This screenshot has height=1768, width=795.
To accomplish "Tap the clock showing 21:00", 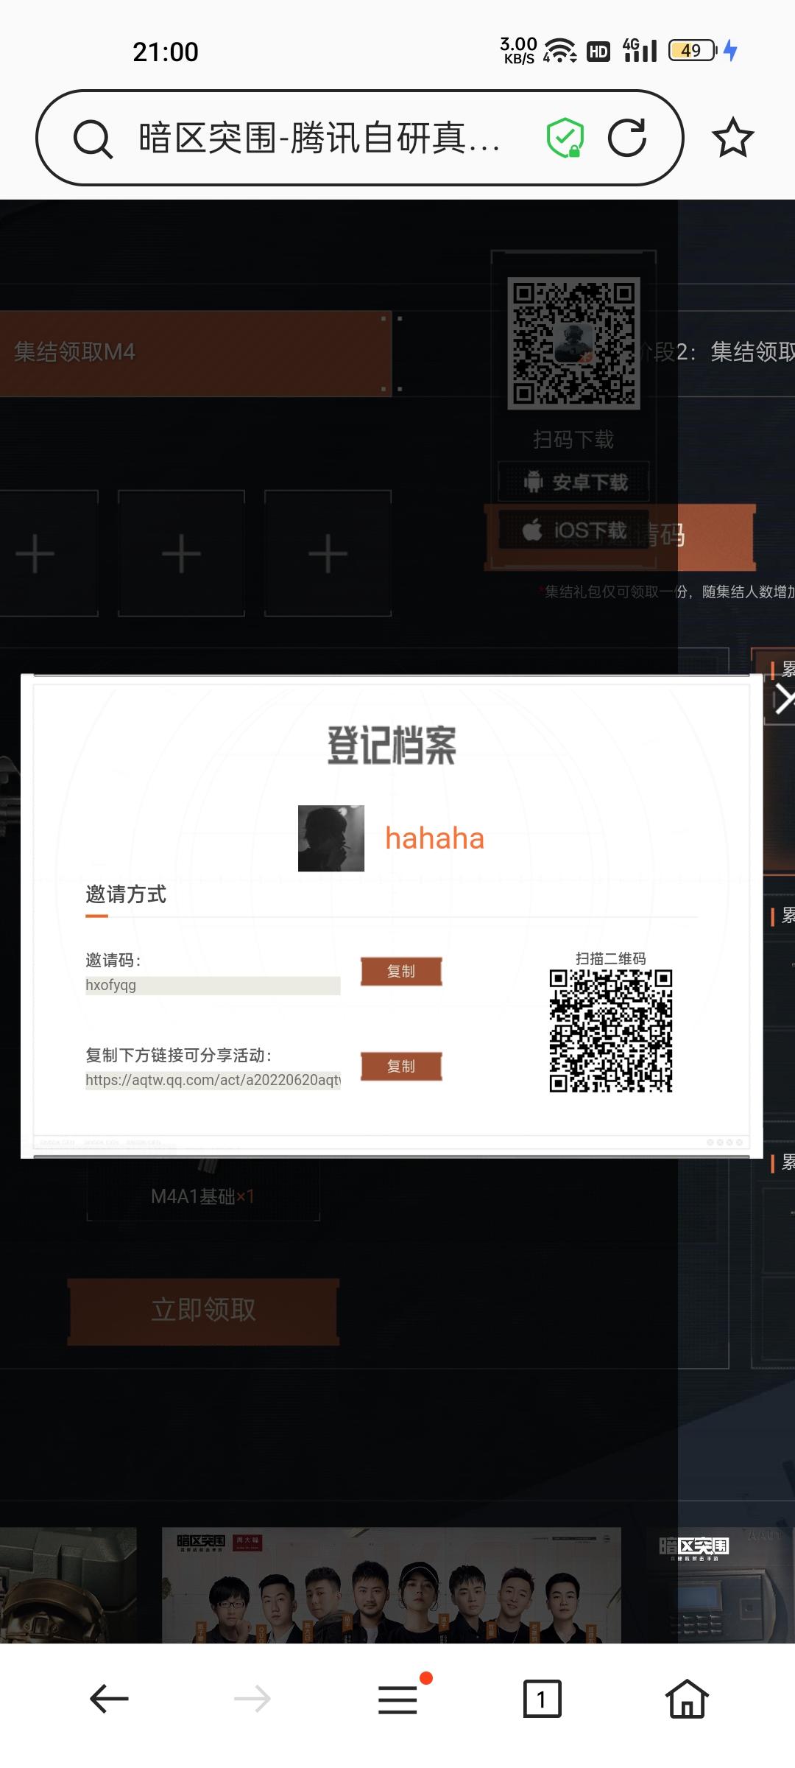I will (166, 52).
